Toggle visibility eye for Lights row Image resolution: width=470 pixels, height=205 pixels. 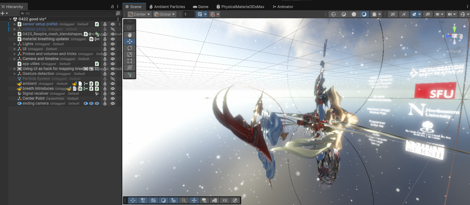(113, 44)
